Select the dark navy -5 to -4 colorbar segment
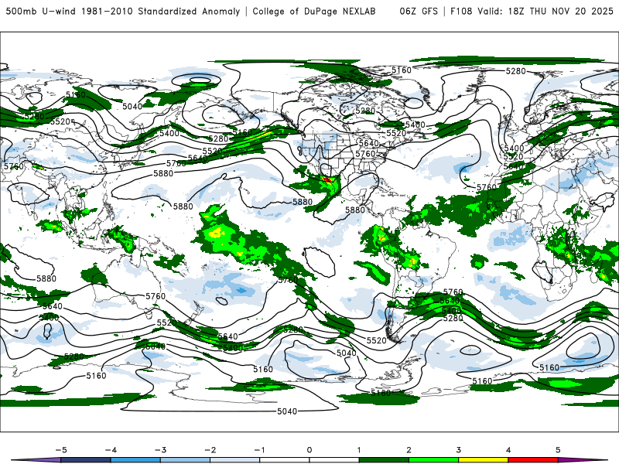 [86, 460]
